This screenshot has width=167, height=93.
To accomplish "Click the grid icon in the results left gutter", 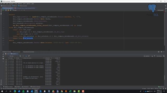I will [3, 59].
